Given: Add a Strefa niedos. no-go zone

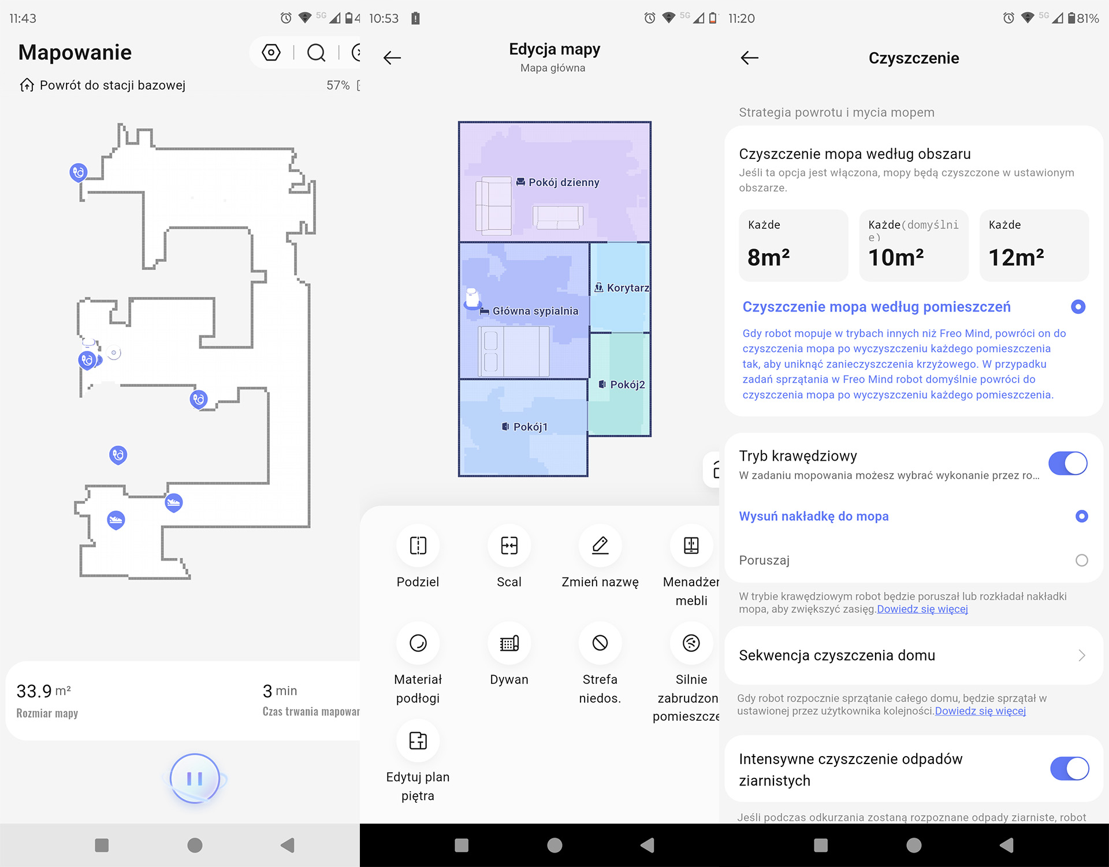Looking at the screenshot, I should [600, 643].
